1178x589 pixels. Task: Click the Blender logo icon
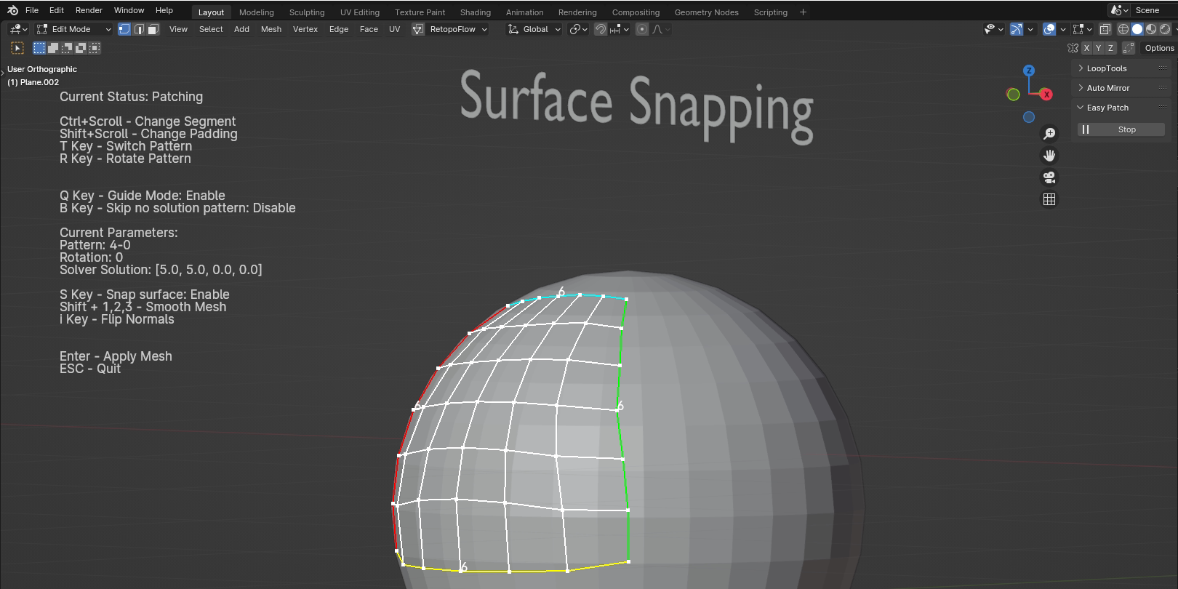click(x=12, y=10)
